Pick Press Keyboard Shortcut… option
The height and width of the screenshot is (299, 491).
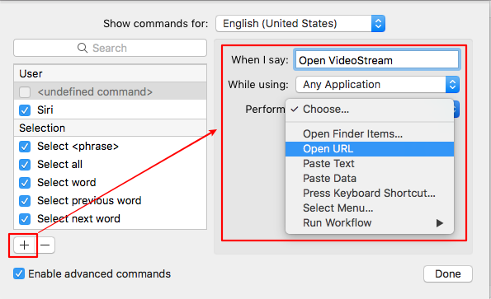click(x=370, y=193)
